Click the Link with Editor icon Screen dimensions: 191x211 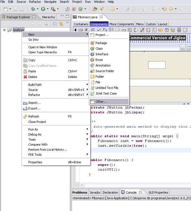[x=61, y=24]
